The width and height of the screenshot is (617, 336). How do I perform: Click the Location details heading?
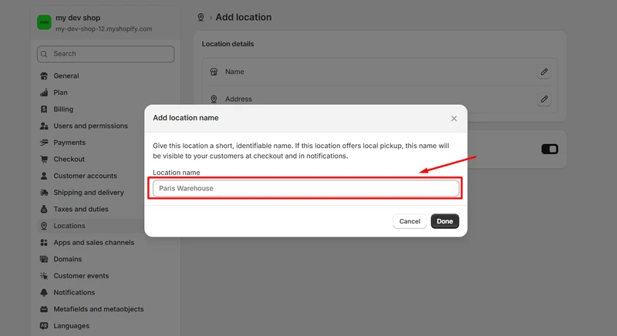point(228,44)
